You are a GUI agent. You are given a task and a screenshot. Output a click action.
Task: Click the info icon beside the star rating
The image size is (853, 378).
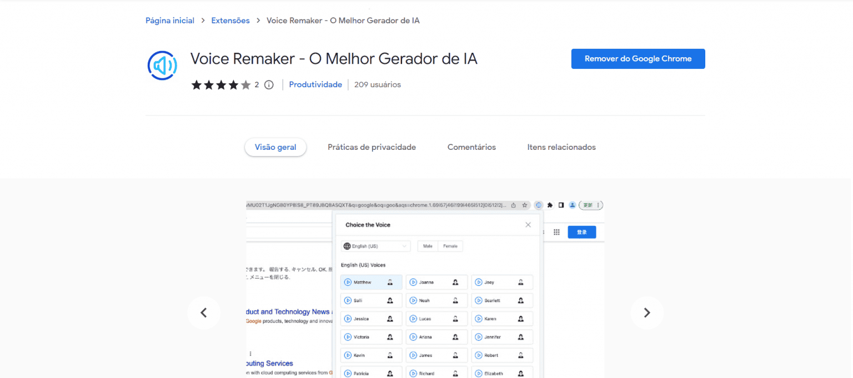[x=268, y=84]
